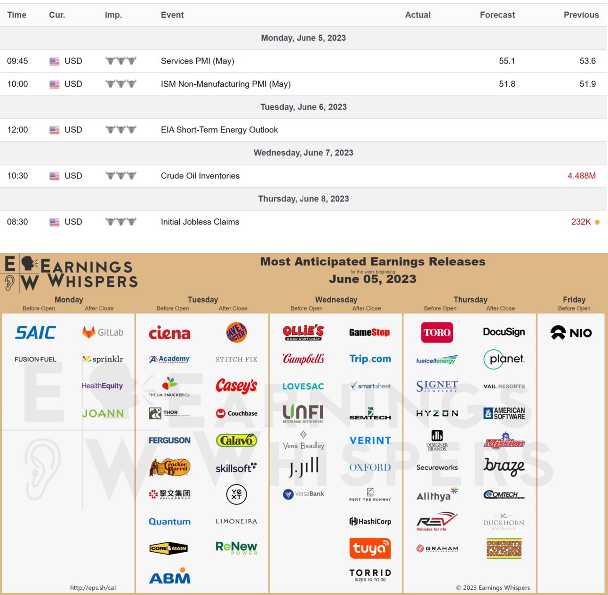This screenshot has height=595, width=608.
Task: Click the Services PMI (May) event
Action: point(198,61)
